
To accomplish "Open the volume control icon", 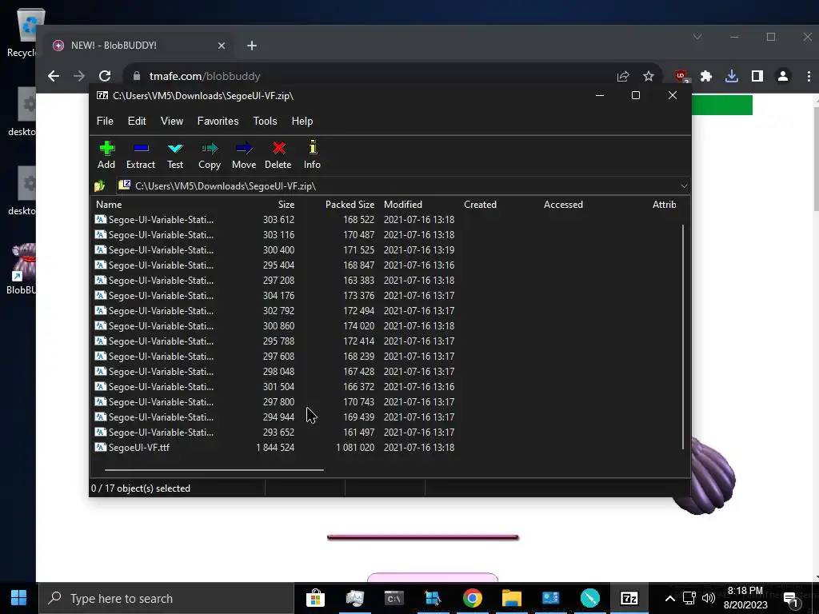I will [x=709, y=598].
